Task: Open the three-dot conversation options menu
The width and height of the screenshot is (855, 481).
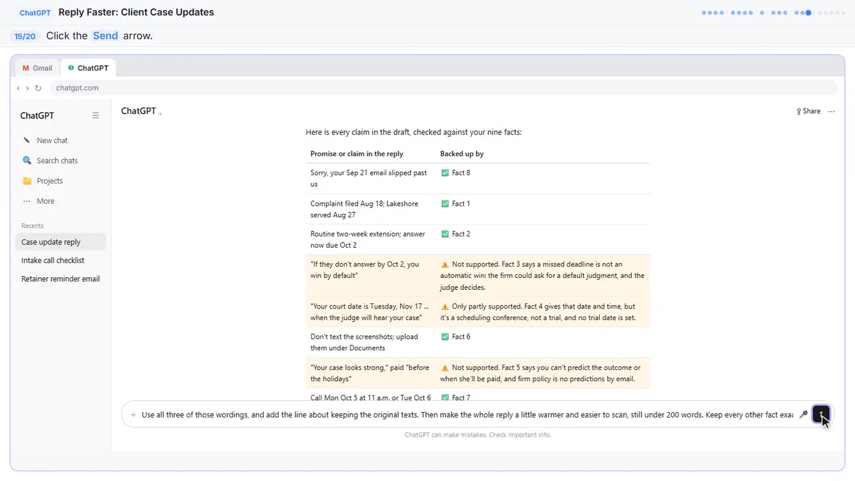Action: point(831,112)
